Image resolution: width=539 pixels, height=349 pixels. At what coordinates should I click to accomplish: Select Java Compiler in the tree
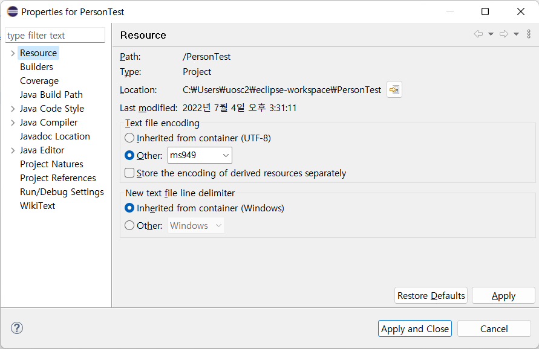tap(49, 123)
